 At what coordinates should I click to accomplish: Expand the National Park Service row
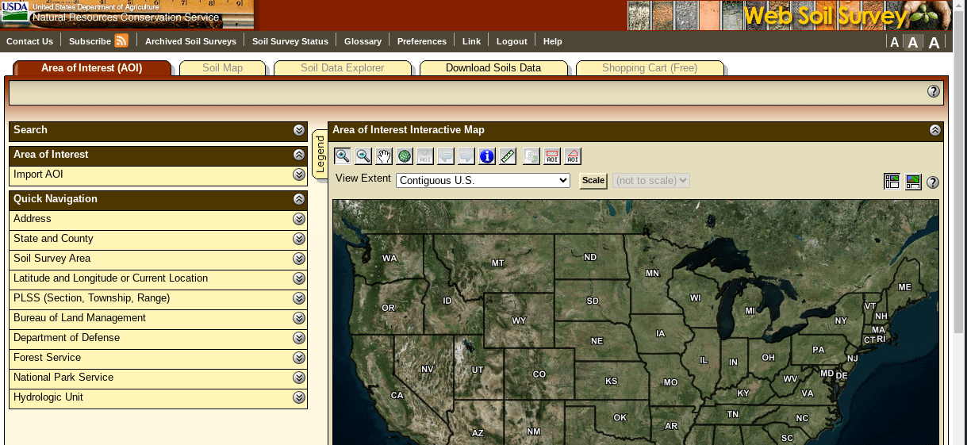tap(299, 378)
